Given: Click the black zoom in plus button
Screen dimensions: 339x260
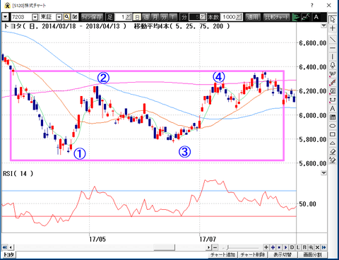Looking at the screenshot, I should click(266, 247).
